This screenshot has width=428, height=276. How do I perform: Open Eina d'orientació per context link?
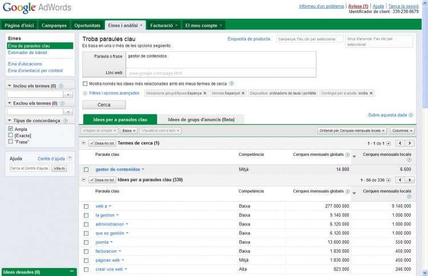pyautogui.click(x=35, y=71)
